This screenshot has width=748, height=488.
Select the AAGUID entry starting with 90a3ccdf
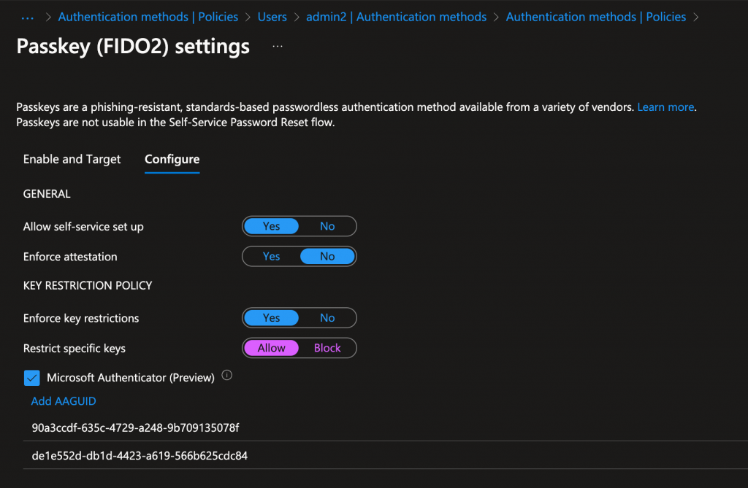click(135, 427)
